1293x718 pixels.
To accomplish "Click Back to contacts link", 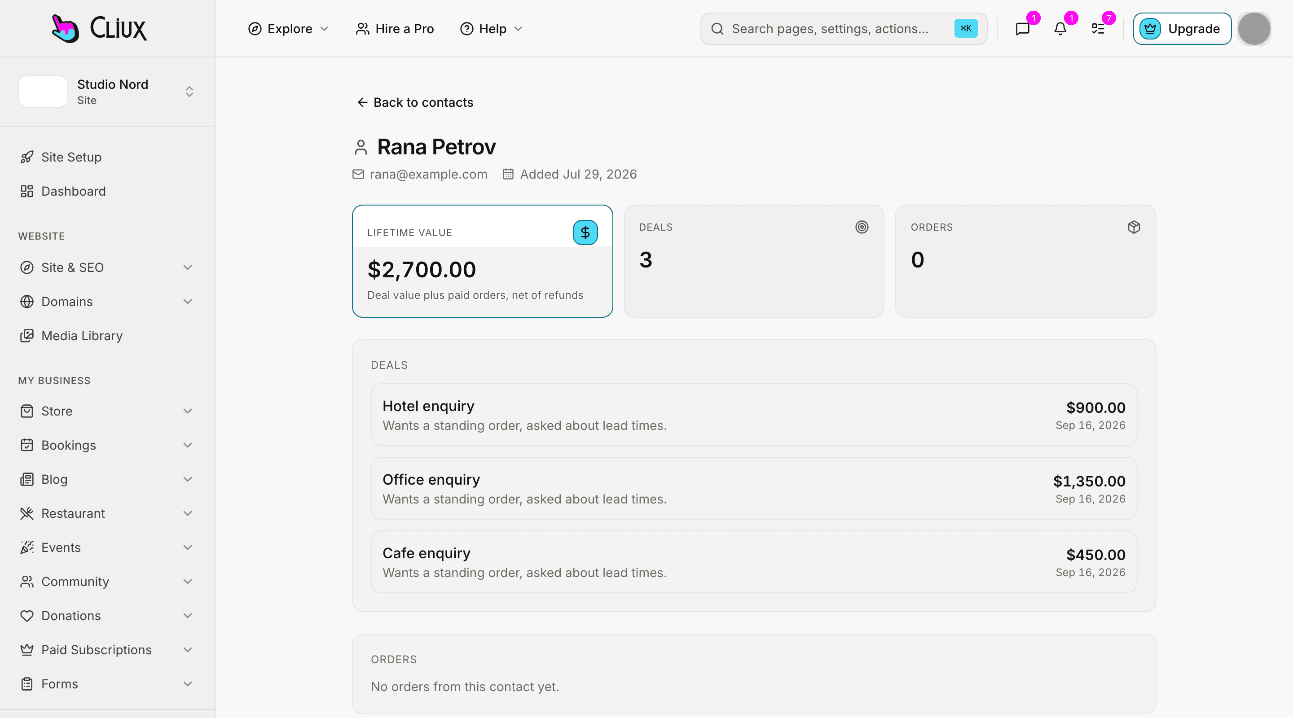I will pos(414,102).
